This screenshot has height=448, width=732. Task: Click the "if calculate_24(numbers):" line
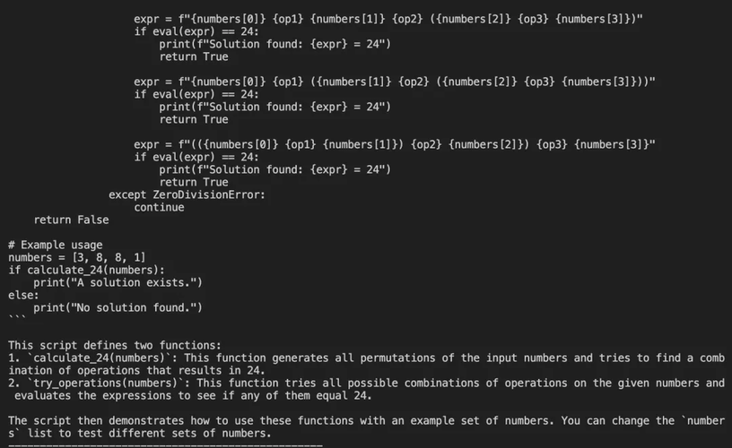[x=86, y=270]
